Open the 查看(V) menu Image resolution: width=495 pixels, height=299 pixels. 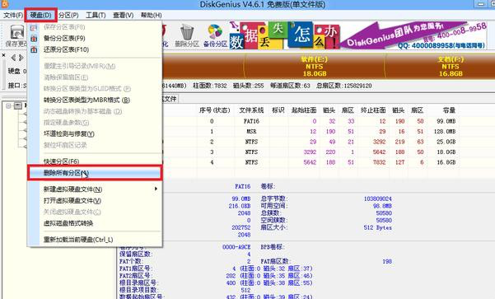coord(123,15)
